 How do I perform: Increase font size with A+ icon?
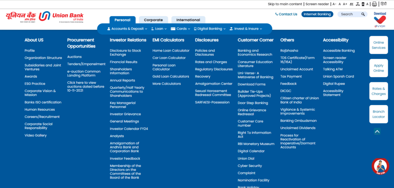[x=345, y=4]
